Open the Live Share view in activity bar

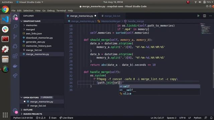coord(15,76)
